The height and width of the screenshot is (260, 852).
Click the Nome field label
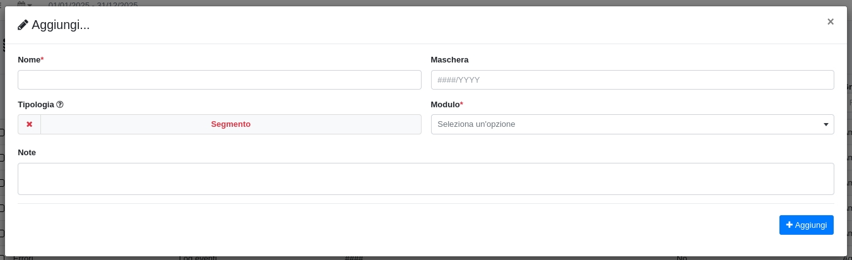28,60
